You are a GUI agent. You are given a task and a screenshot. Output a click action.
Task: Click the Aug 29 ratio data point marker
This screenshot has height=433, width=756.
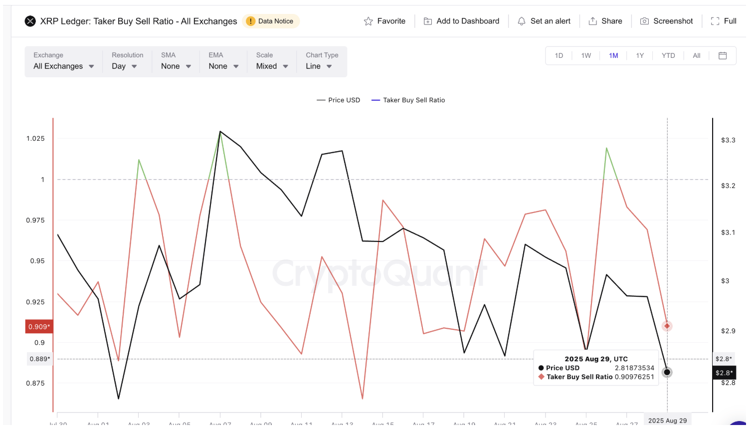point(667,326)
